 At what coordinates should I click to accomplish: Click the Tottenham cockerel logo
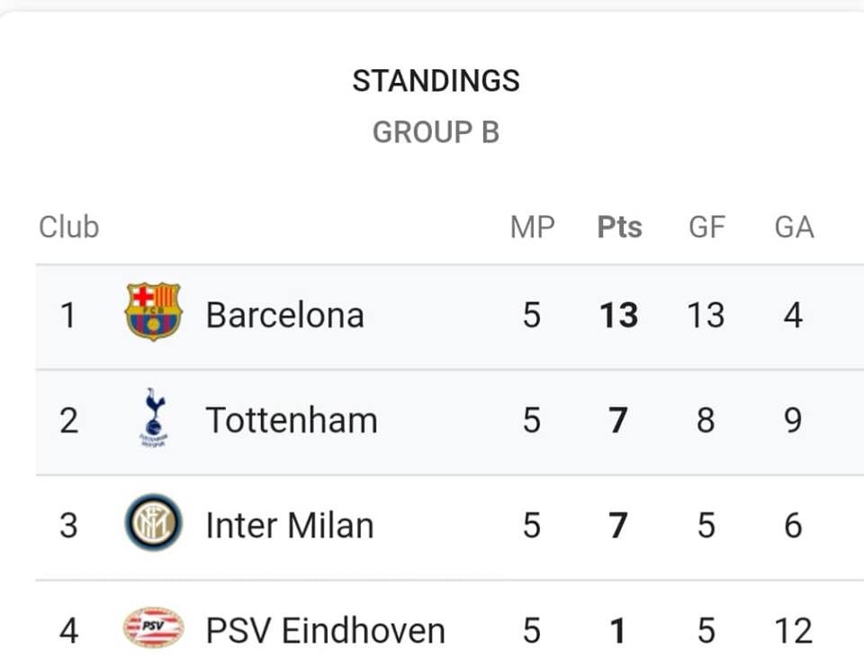pos(154,417)
